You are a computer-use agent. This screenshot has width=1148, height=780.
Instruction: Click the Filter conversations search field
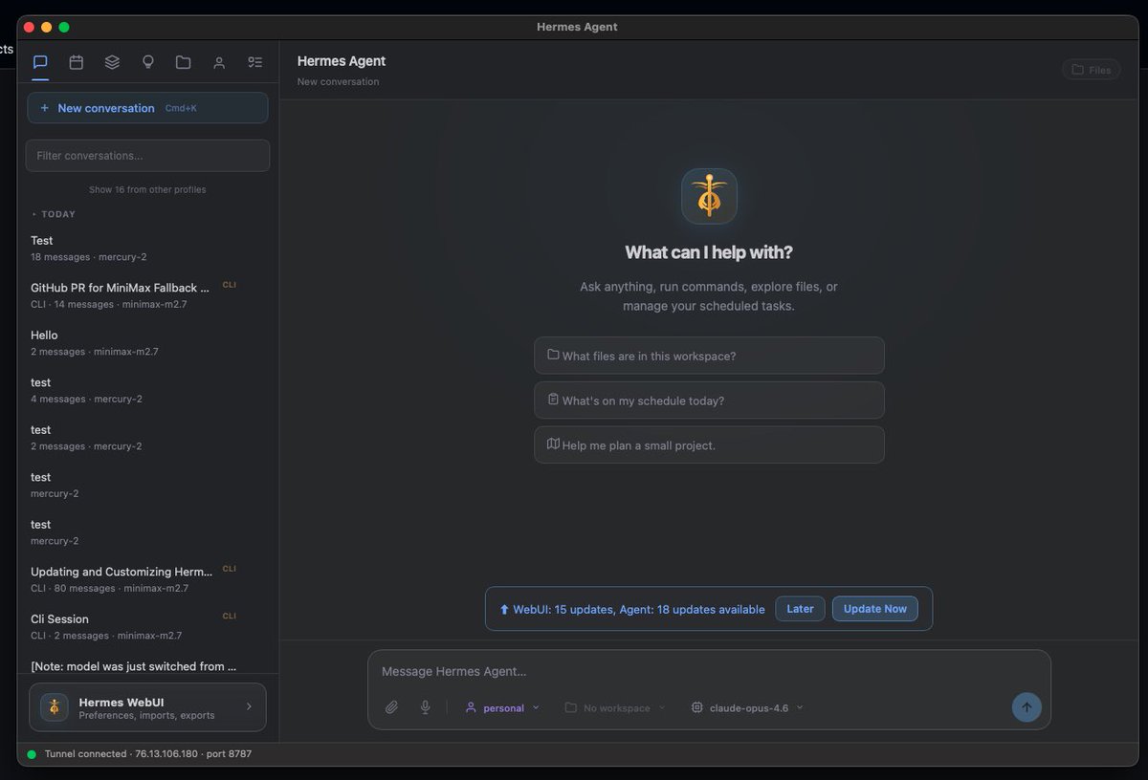tap(147, 156)
